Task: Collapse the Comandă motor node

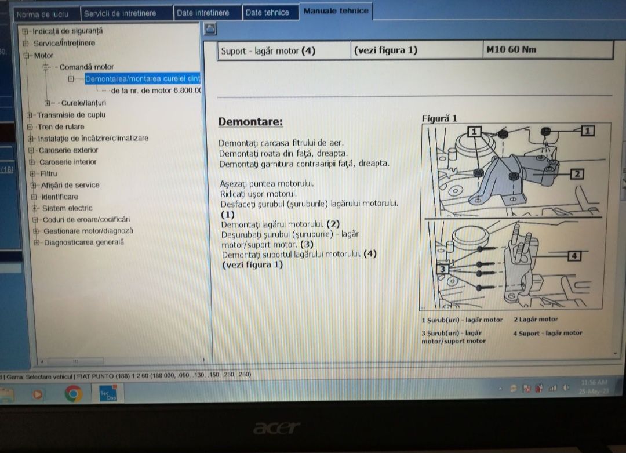Action: point(46,67)
